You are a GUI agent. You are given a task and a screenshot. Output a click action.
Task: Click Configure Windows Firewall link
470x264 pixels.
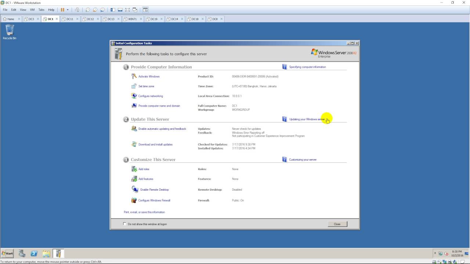point(154,201)
